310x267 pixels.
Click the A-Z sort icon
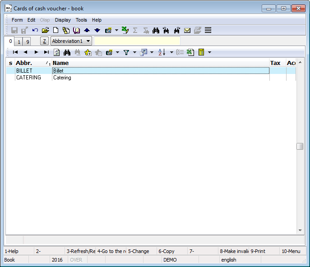(x=162, y=52)
